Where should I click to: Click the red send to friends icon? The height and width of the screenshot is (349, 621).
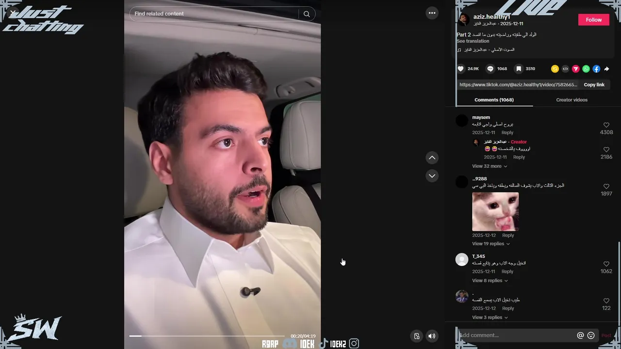click(576, 69)
